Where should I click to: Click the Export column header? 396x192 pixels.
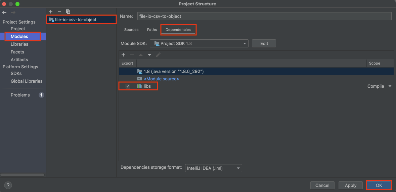tap(128, 63)
